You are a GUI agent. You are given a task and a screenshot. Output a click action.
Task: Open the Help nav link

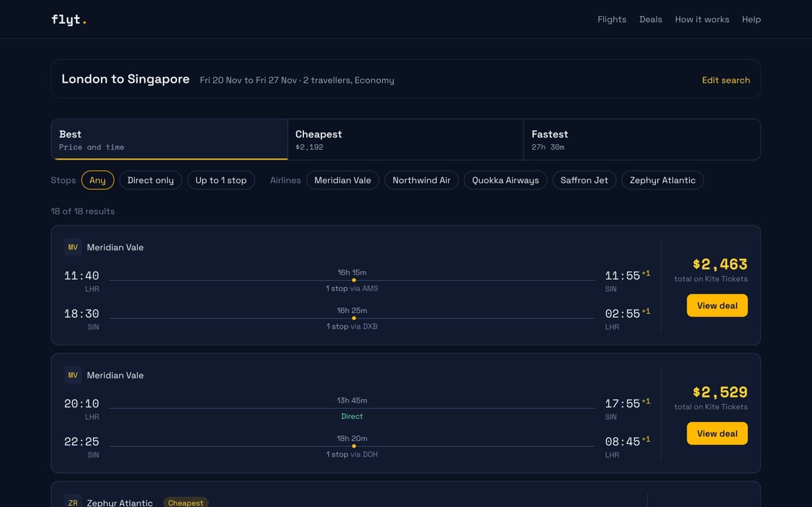point(751,19)
